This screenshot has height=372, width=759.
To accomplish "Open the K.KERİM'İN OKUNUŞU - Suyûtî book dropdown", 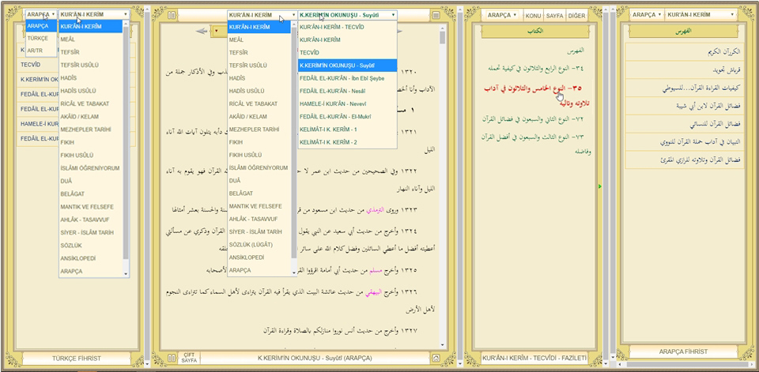I will (x=348, y=15).
